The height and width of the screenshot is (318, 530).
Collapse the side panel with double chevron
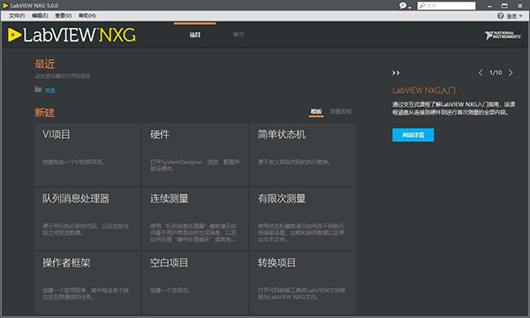396,72
